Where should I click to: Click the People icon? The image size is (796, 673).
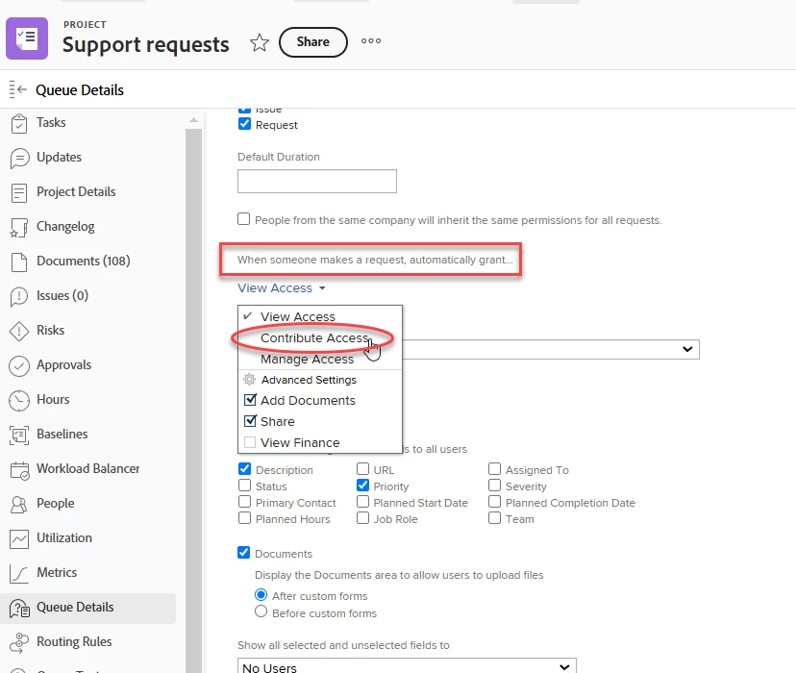point(19,505)
